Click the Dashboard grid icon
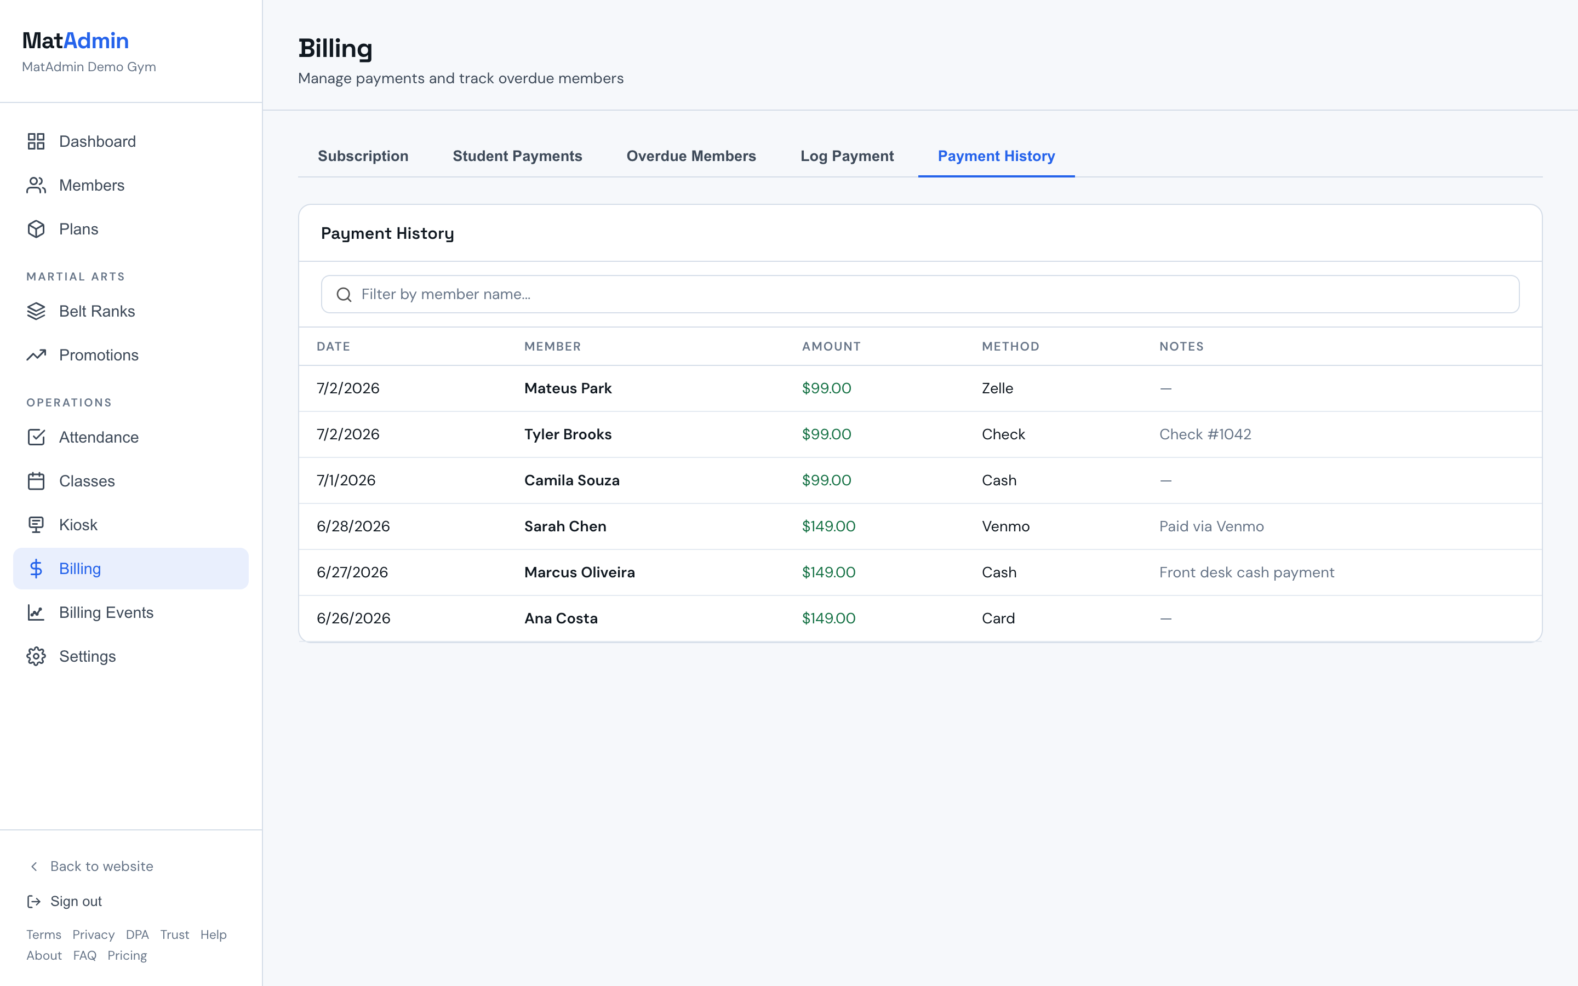 [x=36, y=141]
